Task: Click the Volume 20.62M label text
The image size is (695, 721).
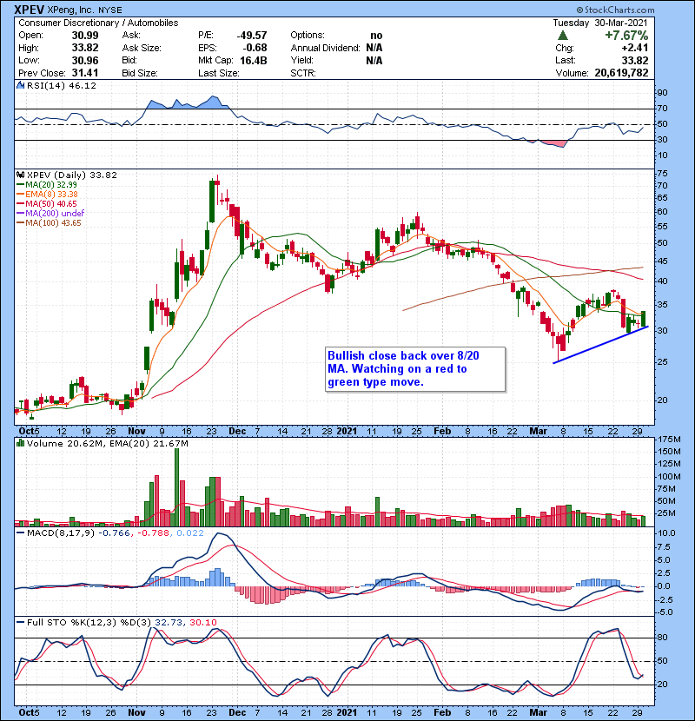Action: tap(66, 443)
